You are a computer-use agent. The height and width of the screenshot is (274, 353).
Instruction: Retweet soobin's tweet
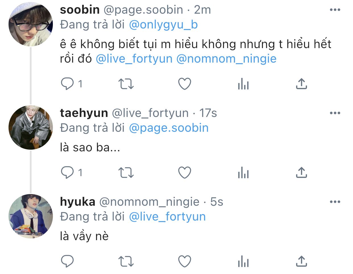(126, 84)
